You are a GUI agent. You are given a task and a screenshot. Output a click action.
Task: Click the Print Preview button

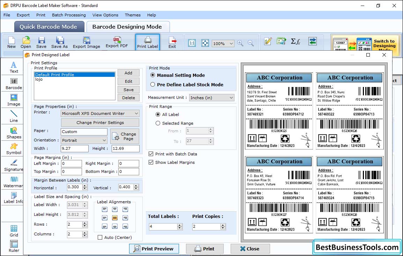[x=154, y=249]
